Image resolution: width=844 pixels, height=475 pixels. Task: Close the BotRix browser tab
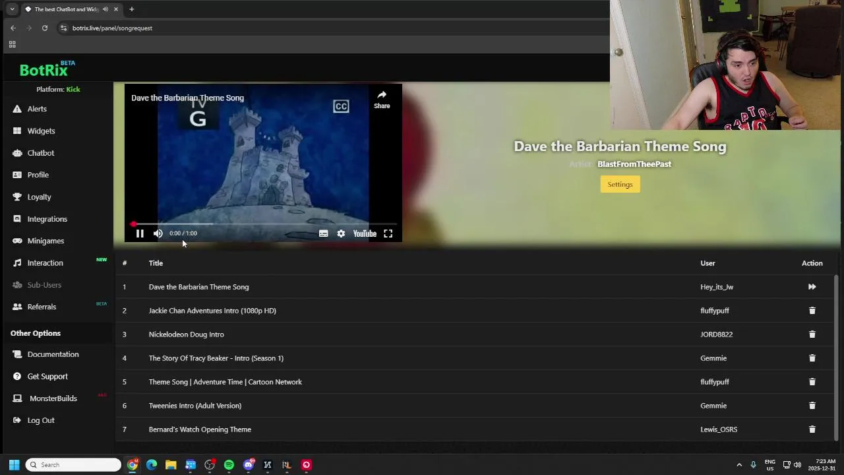116,9
